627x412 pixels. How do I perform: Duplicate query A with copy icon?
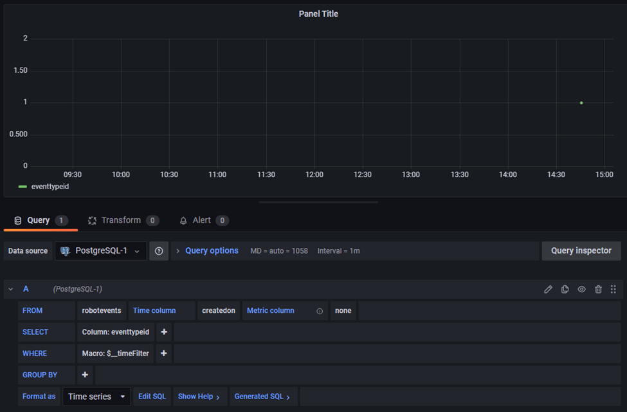[565, 290]
